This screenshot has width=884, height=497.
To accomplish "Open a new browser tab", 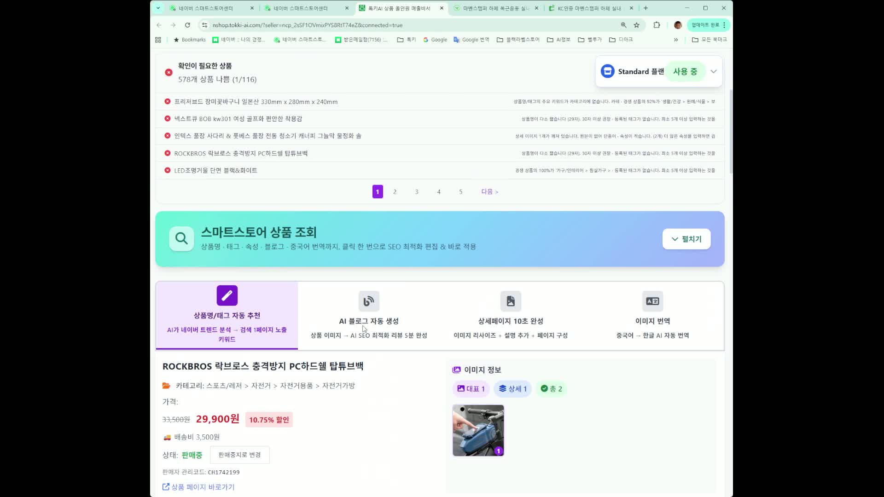I will click(x=646, y=8).
